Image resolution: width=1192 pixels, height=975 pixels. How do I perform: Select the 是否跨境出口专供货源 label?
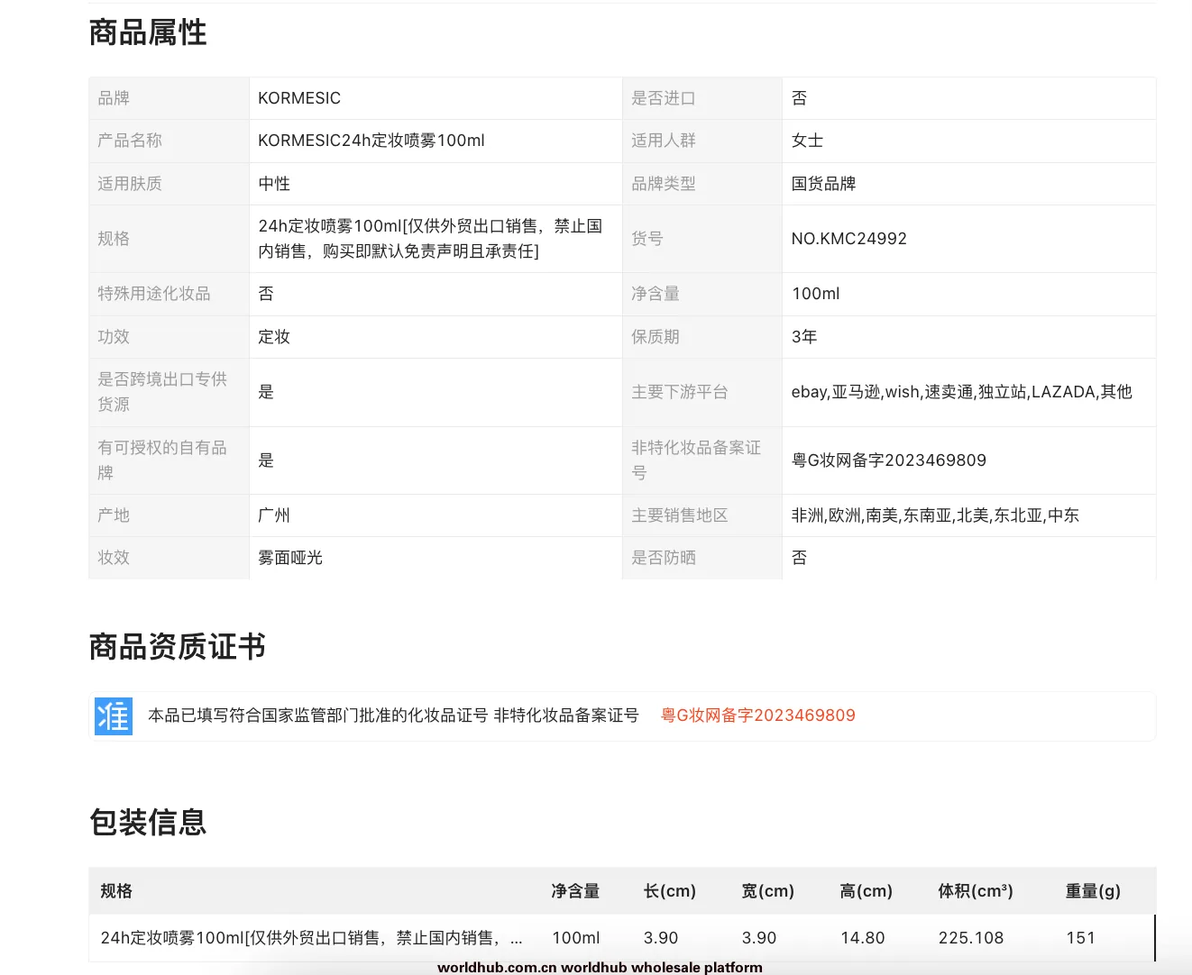coord(162,392)
